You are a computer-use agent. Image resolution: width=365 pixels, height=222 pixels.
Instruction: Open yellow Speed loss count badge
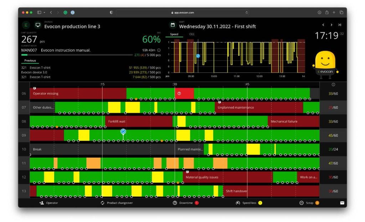260,203
